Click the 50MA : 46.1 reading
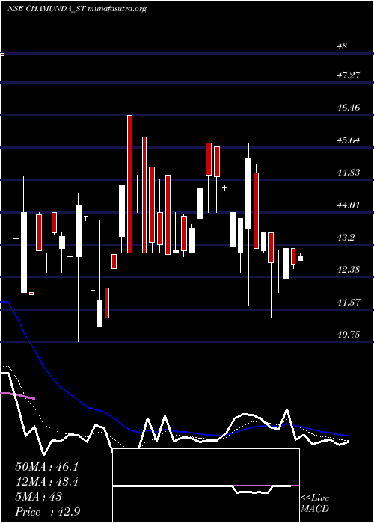This screenshot has height=523, width=374. point(46,467)
